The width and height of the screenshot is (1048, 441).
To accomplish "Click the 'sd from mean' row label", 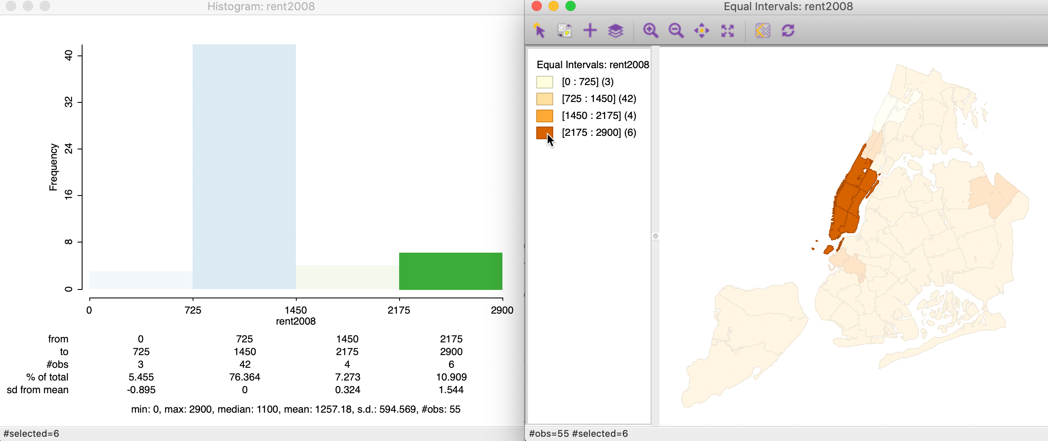I will 38,390.
